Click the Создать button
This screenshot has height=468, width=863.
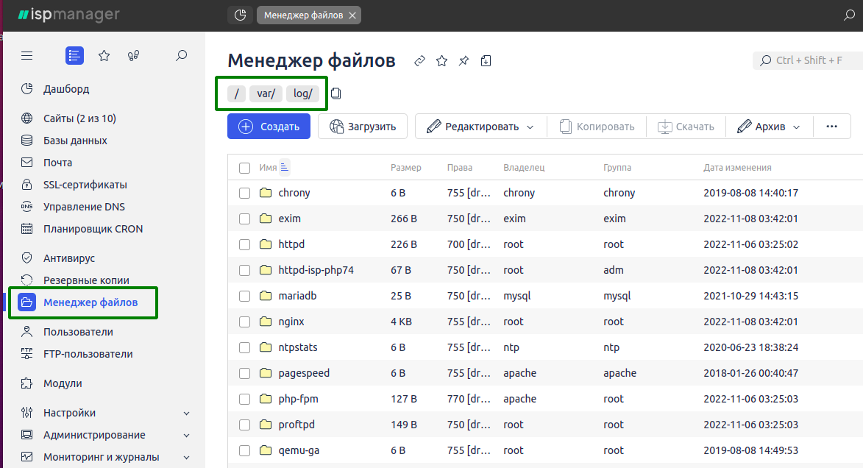269,127
